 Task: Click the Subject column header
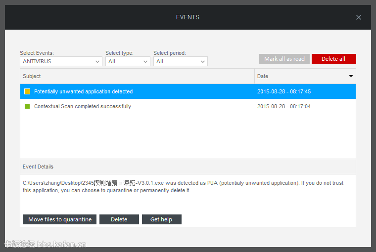(x=137, y=76)
